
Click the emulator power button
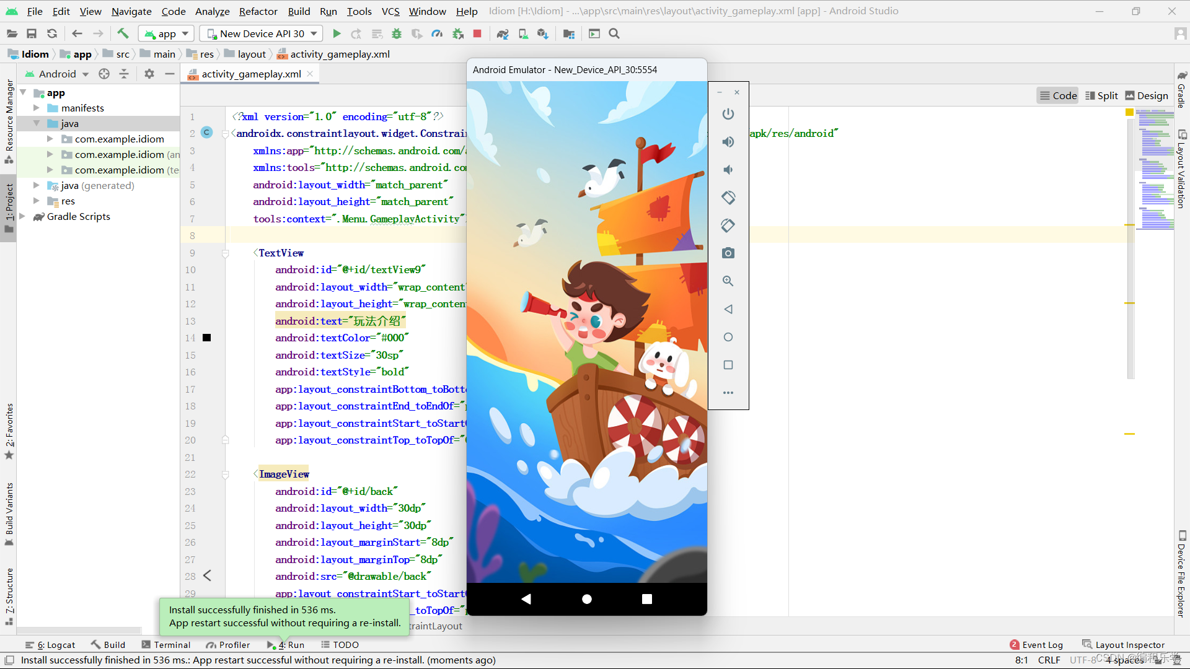pyautogui.click(x=728, y=114)
